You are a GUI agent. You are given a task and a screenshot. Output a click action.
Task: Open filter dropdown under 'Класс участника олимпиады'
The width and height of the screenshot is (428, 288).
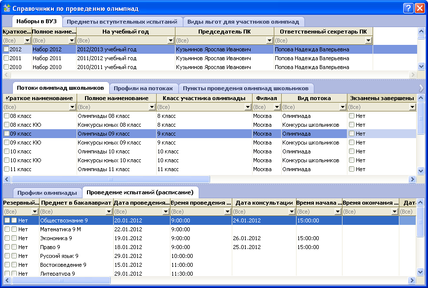[248, 107]
